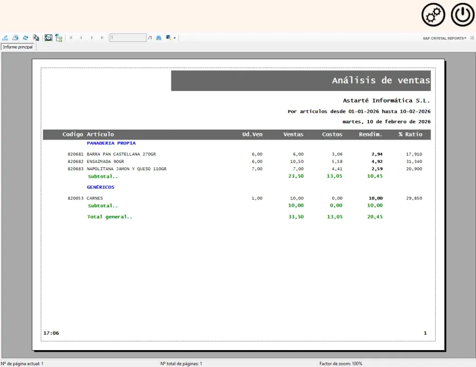476x367 pixels.
Task: Open settings via the gears icon
Action: 433,15
